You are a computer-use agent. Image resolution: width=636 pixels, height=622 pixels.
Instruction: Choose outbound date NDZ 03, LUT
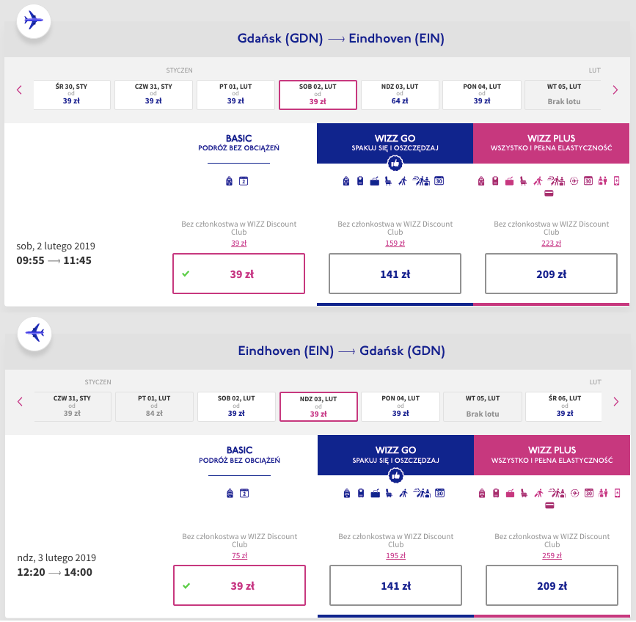pyautogui.click(x=400, y=95)
